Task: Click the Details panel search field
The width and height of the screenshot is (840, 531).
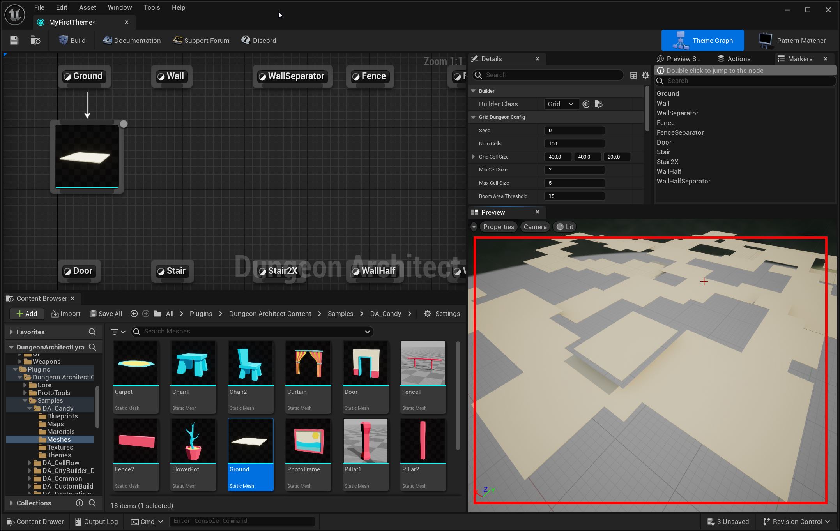Action: [548, 75]
